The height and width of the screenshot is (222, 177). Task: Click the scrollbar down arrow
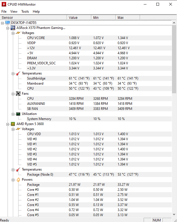click(x=174, y=214)
